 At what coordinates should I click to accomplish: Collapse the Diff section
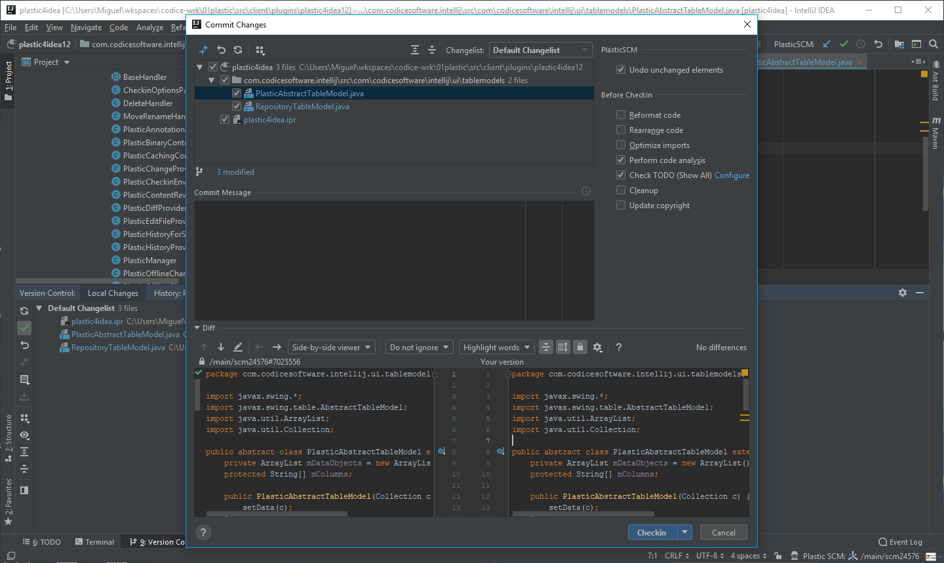[x=197, y=328]
